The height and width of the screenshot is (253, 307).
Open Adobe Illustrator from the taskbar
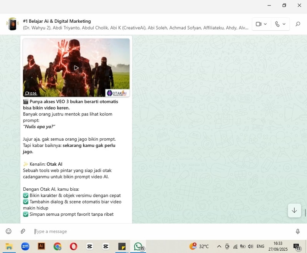coord(41,246)
